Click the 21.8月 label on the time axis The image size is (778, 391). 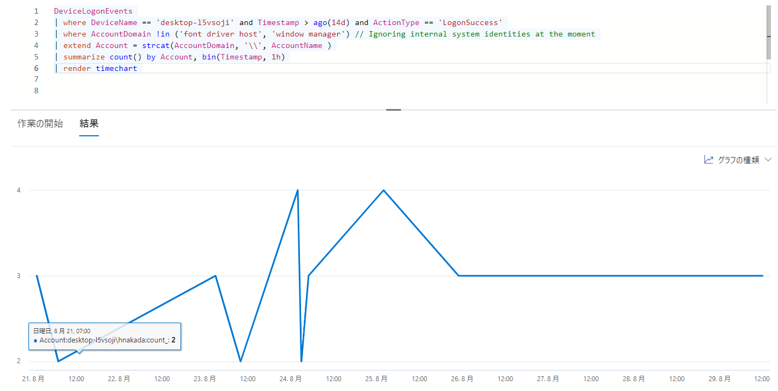pyautogui.click(x=33, y=378)
